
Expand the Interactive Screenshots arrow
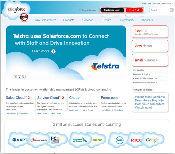[167, 83]
